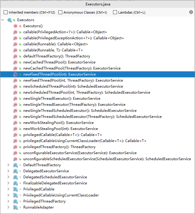The width and height of the screenshot is (195, 214).
Task: Collapse the Executors root node
Action: [3, 20]
